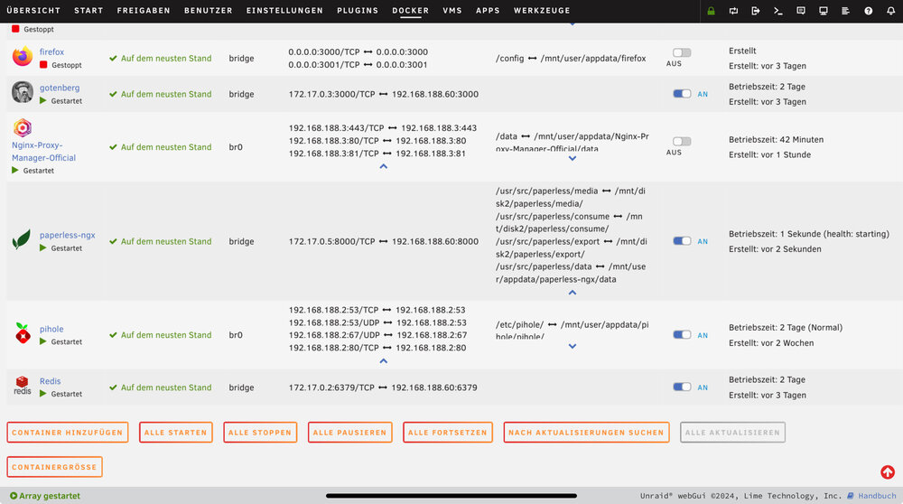The image size is (903, 504).
Task: Click the green play icon under Redis
Action: 43,394
